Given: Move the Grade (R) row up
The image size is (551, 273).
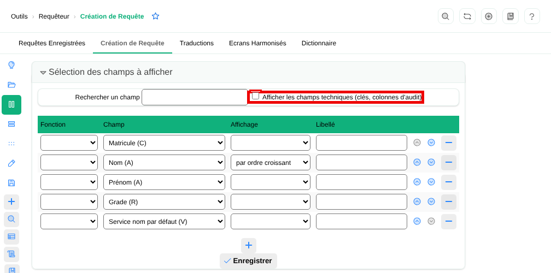Looking at the screenshot, I should click(417, 202).
